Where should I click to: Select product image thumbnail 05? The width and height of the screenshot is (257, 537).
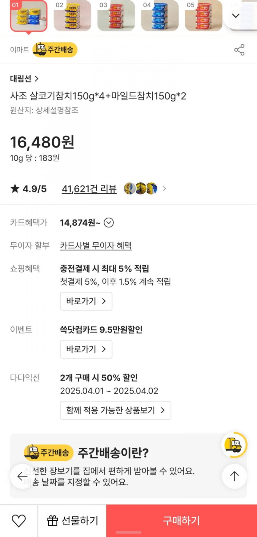tap(203, 16)
